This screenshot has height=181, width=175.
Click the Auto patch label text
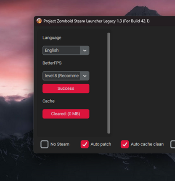pos(101,144)
